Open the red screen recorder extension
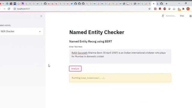 click(x=155, y=9)
